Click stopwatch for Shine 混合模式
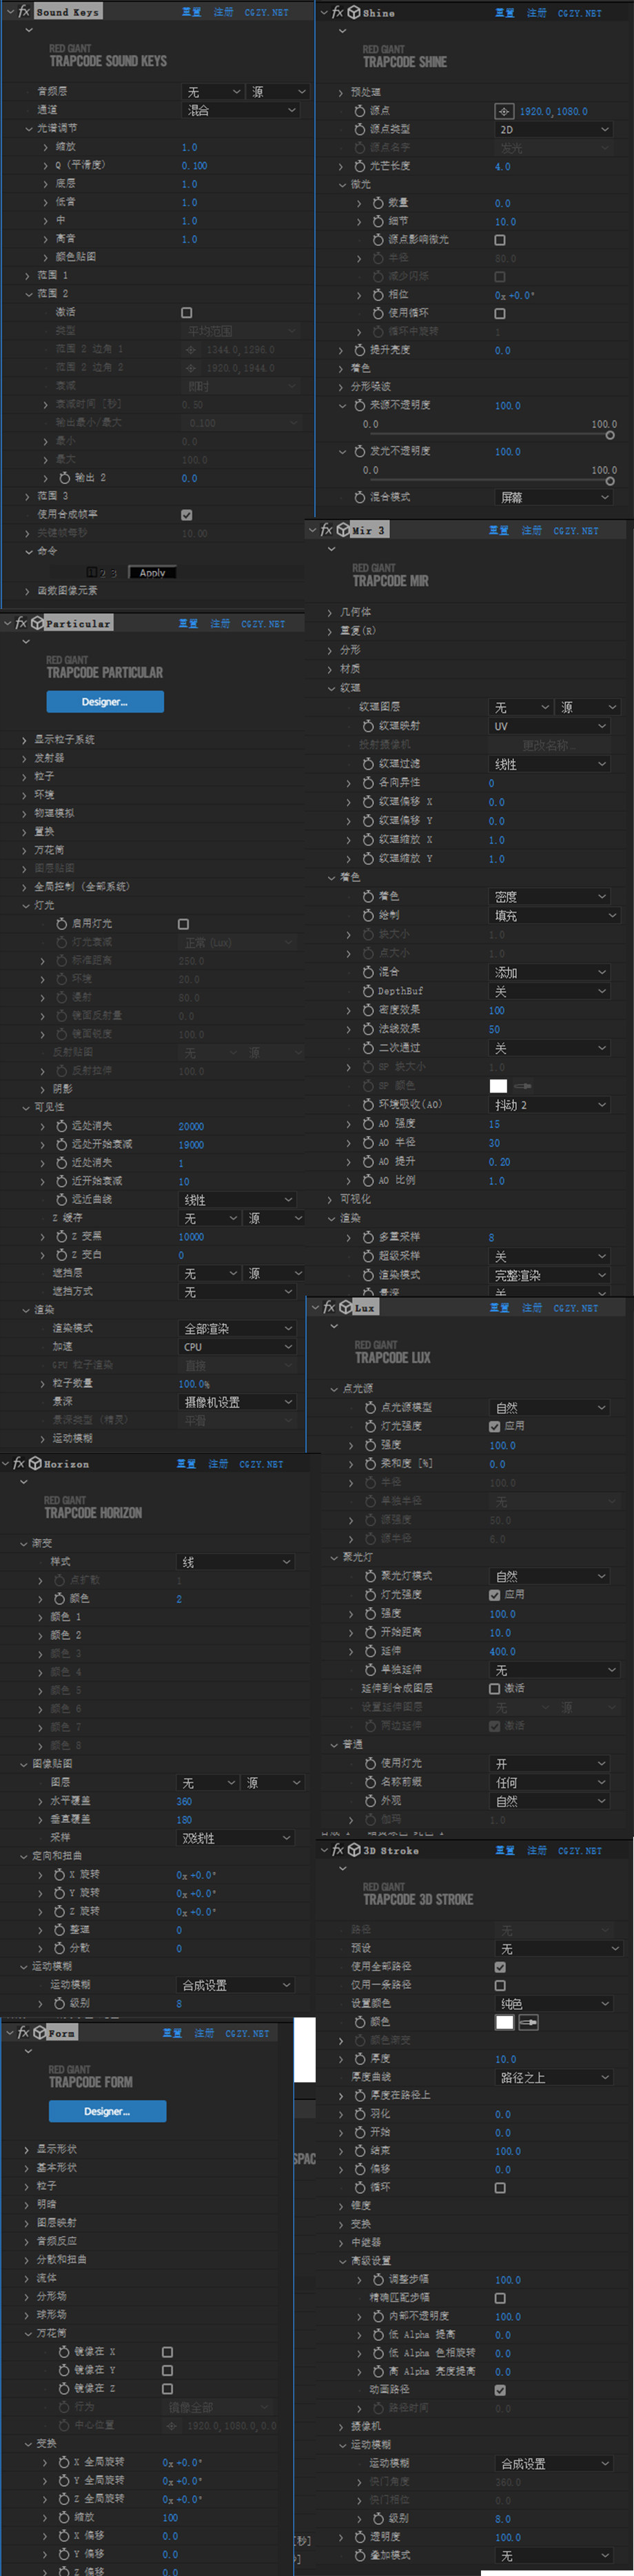The height and width of the screenshot is (2576, 634). pyautogui.click(x=359, y=497)
